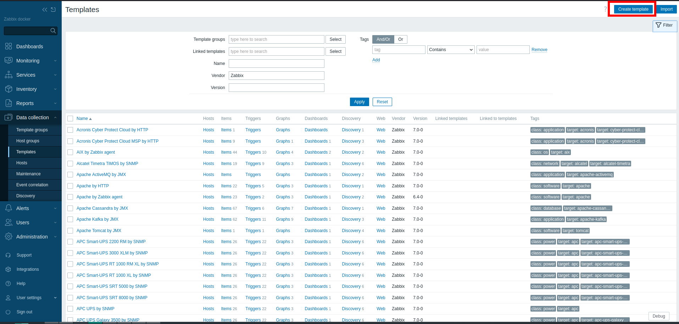Viewport: 679px width, 324px height.
Task: Click the Monitoring icon in sidebar
Action: 9,61
